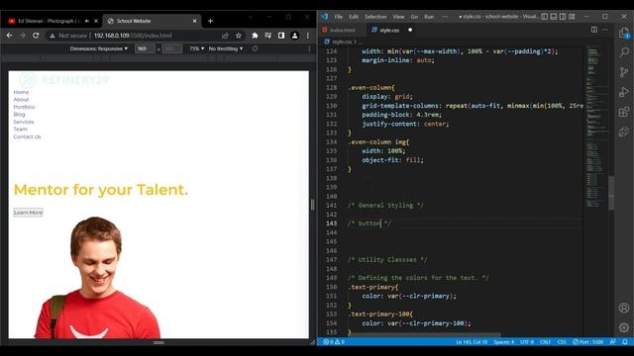
Task: Click the VS Code logo icon
Action: [324, 17]
